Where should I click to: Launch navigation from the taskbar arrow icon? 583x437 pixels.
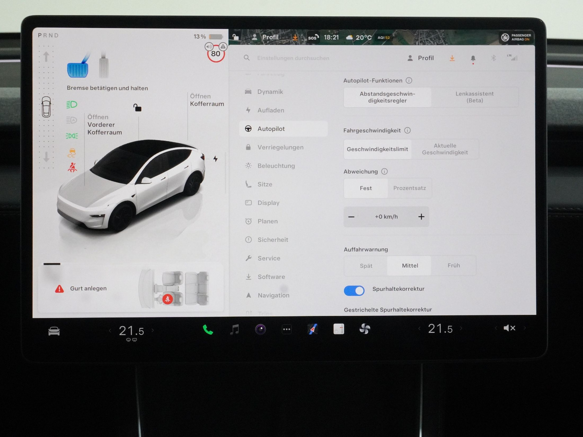(x=312, y=330)
